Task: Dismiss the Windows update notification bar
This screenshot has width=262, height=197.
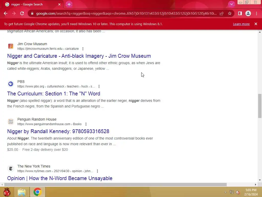Action: pyautogui.click(x=256, y=24)
